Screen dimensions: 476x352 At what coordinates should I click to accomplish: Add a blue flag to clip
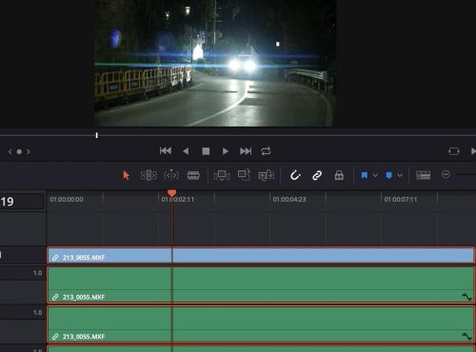365,175
